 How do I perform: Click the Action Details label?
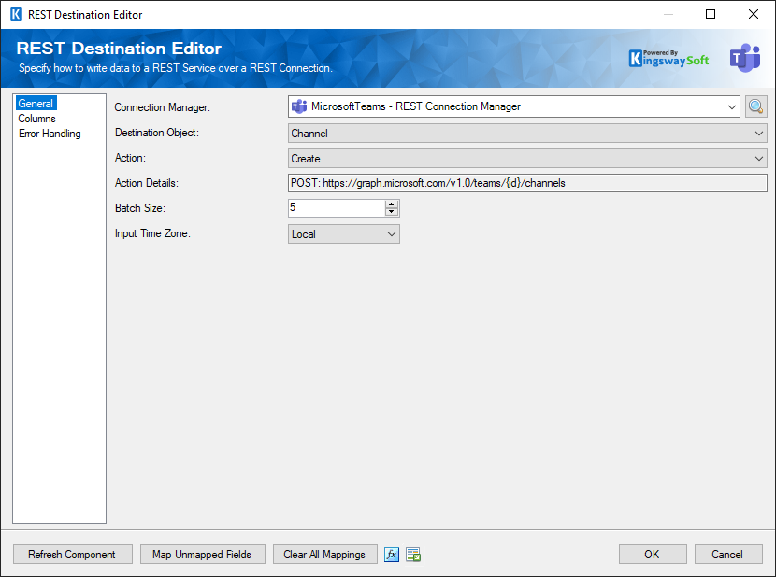click(147, 183)
